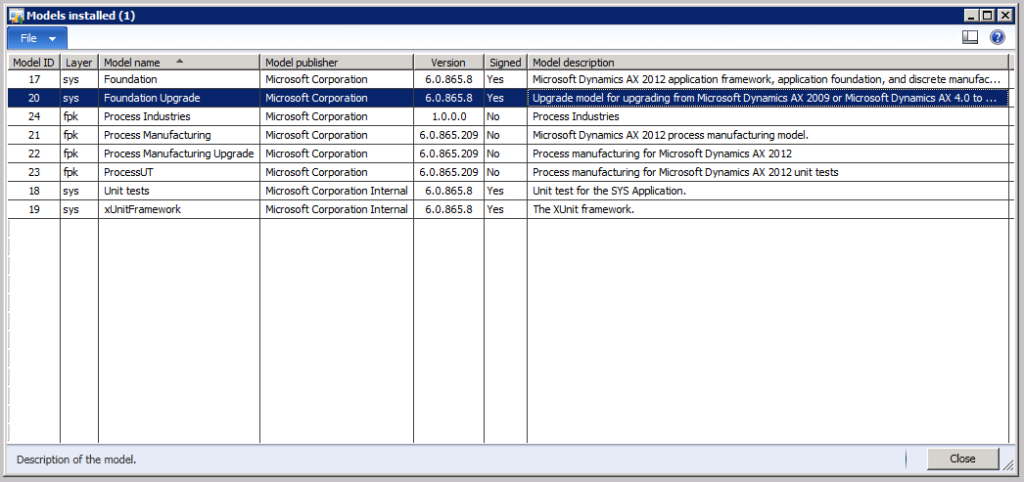Click Signed value No in Process Industries row
Screen dimensions: 1024x482
505,116
